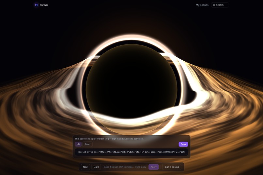Click the Hero3D brand name
This screenshot has width=263, height=175.
[44, 5]
